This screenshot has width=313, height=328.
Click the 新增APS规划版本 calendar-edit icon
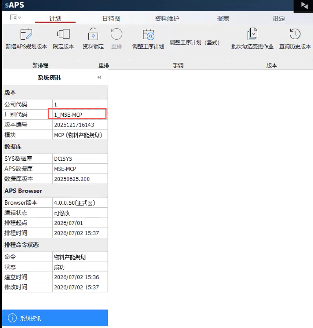point(26,34)
